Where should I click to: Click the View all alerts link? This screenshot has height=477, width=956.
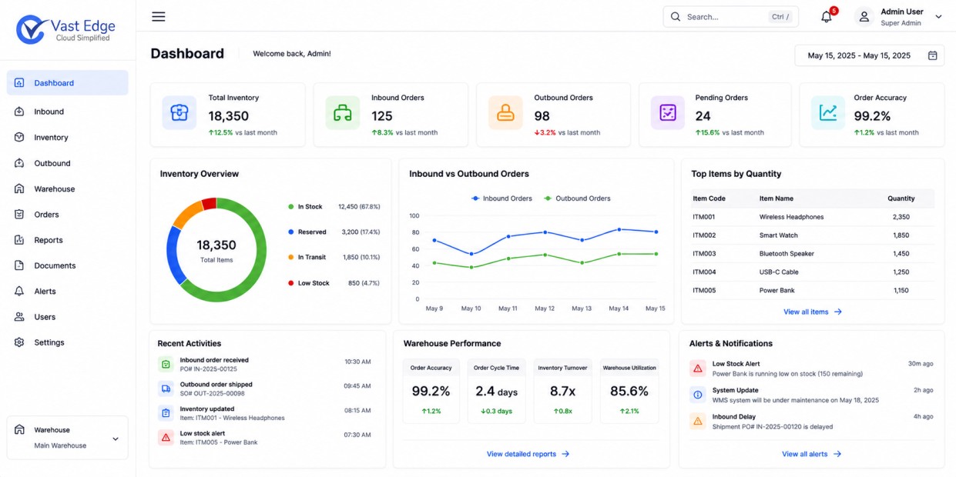coord(812,454)
